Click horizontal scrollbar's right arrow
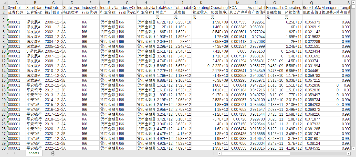The width and height of the screenshot is (356, 157). tap(348, 153)
